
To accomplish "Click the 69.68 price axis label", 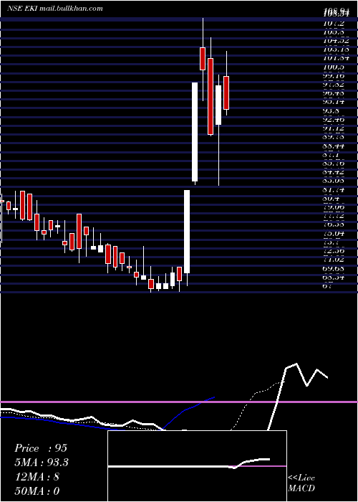I will (334, 268).
